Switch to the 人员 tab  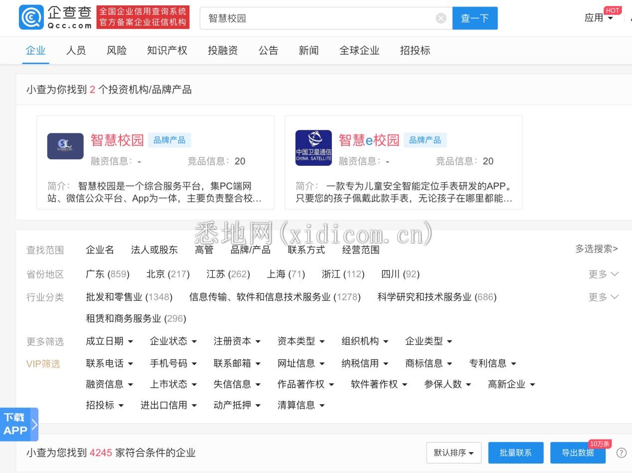[76, 50]
